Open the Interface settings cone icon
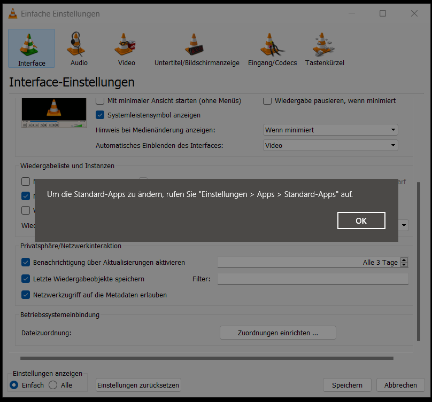This screenshot has width=432, height=402. (x=29, y=44)
